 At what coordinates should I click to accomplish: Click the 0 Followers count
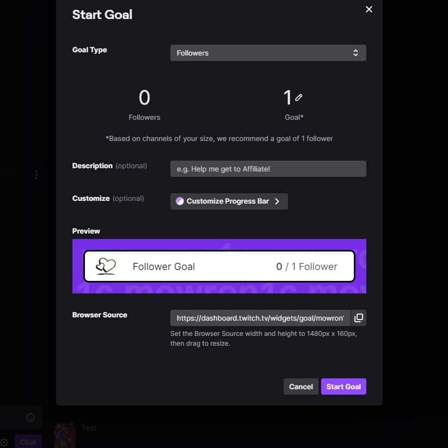(x=144, y=105)
